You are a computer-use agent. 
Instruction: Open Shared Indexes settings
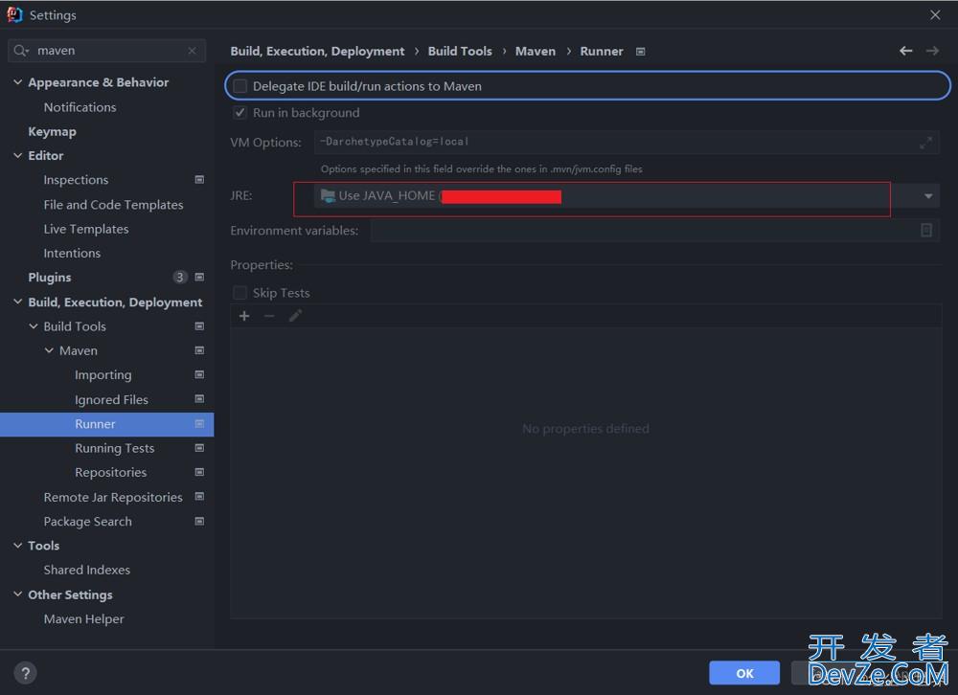click(87, 570)
